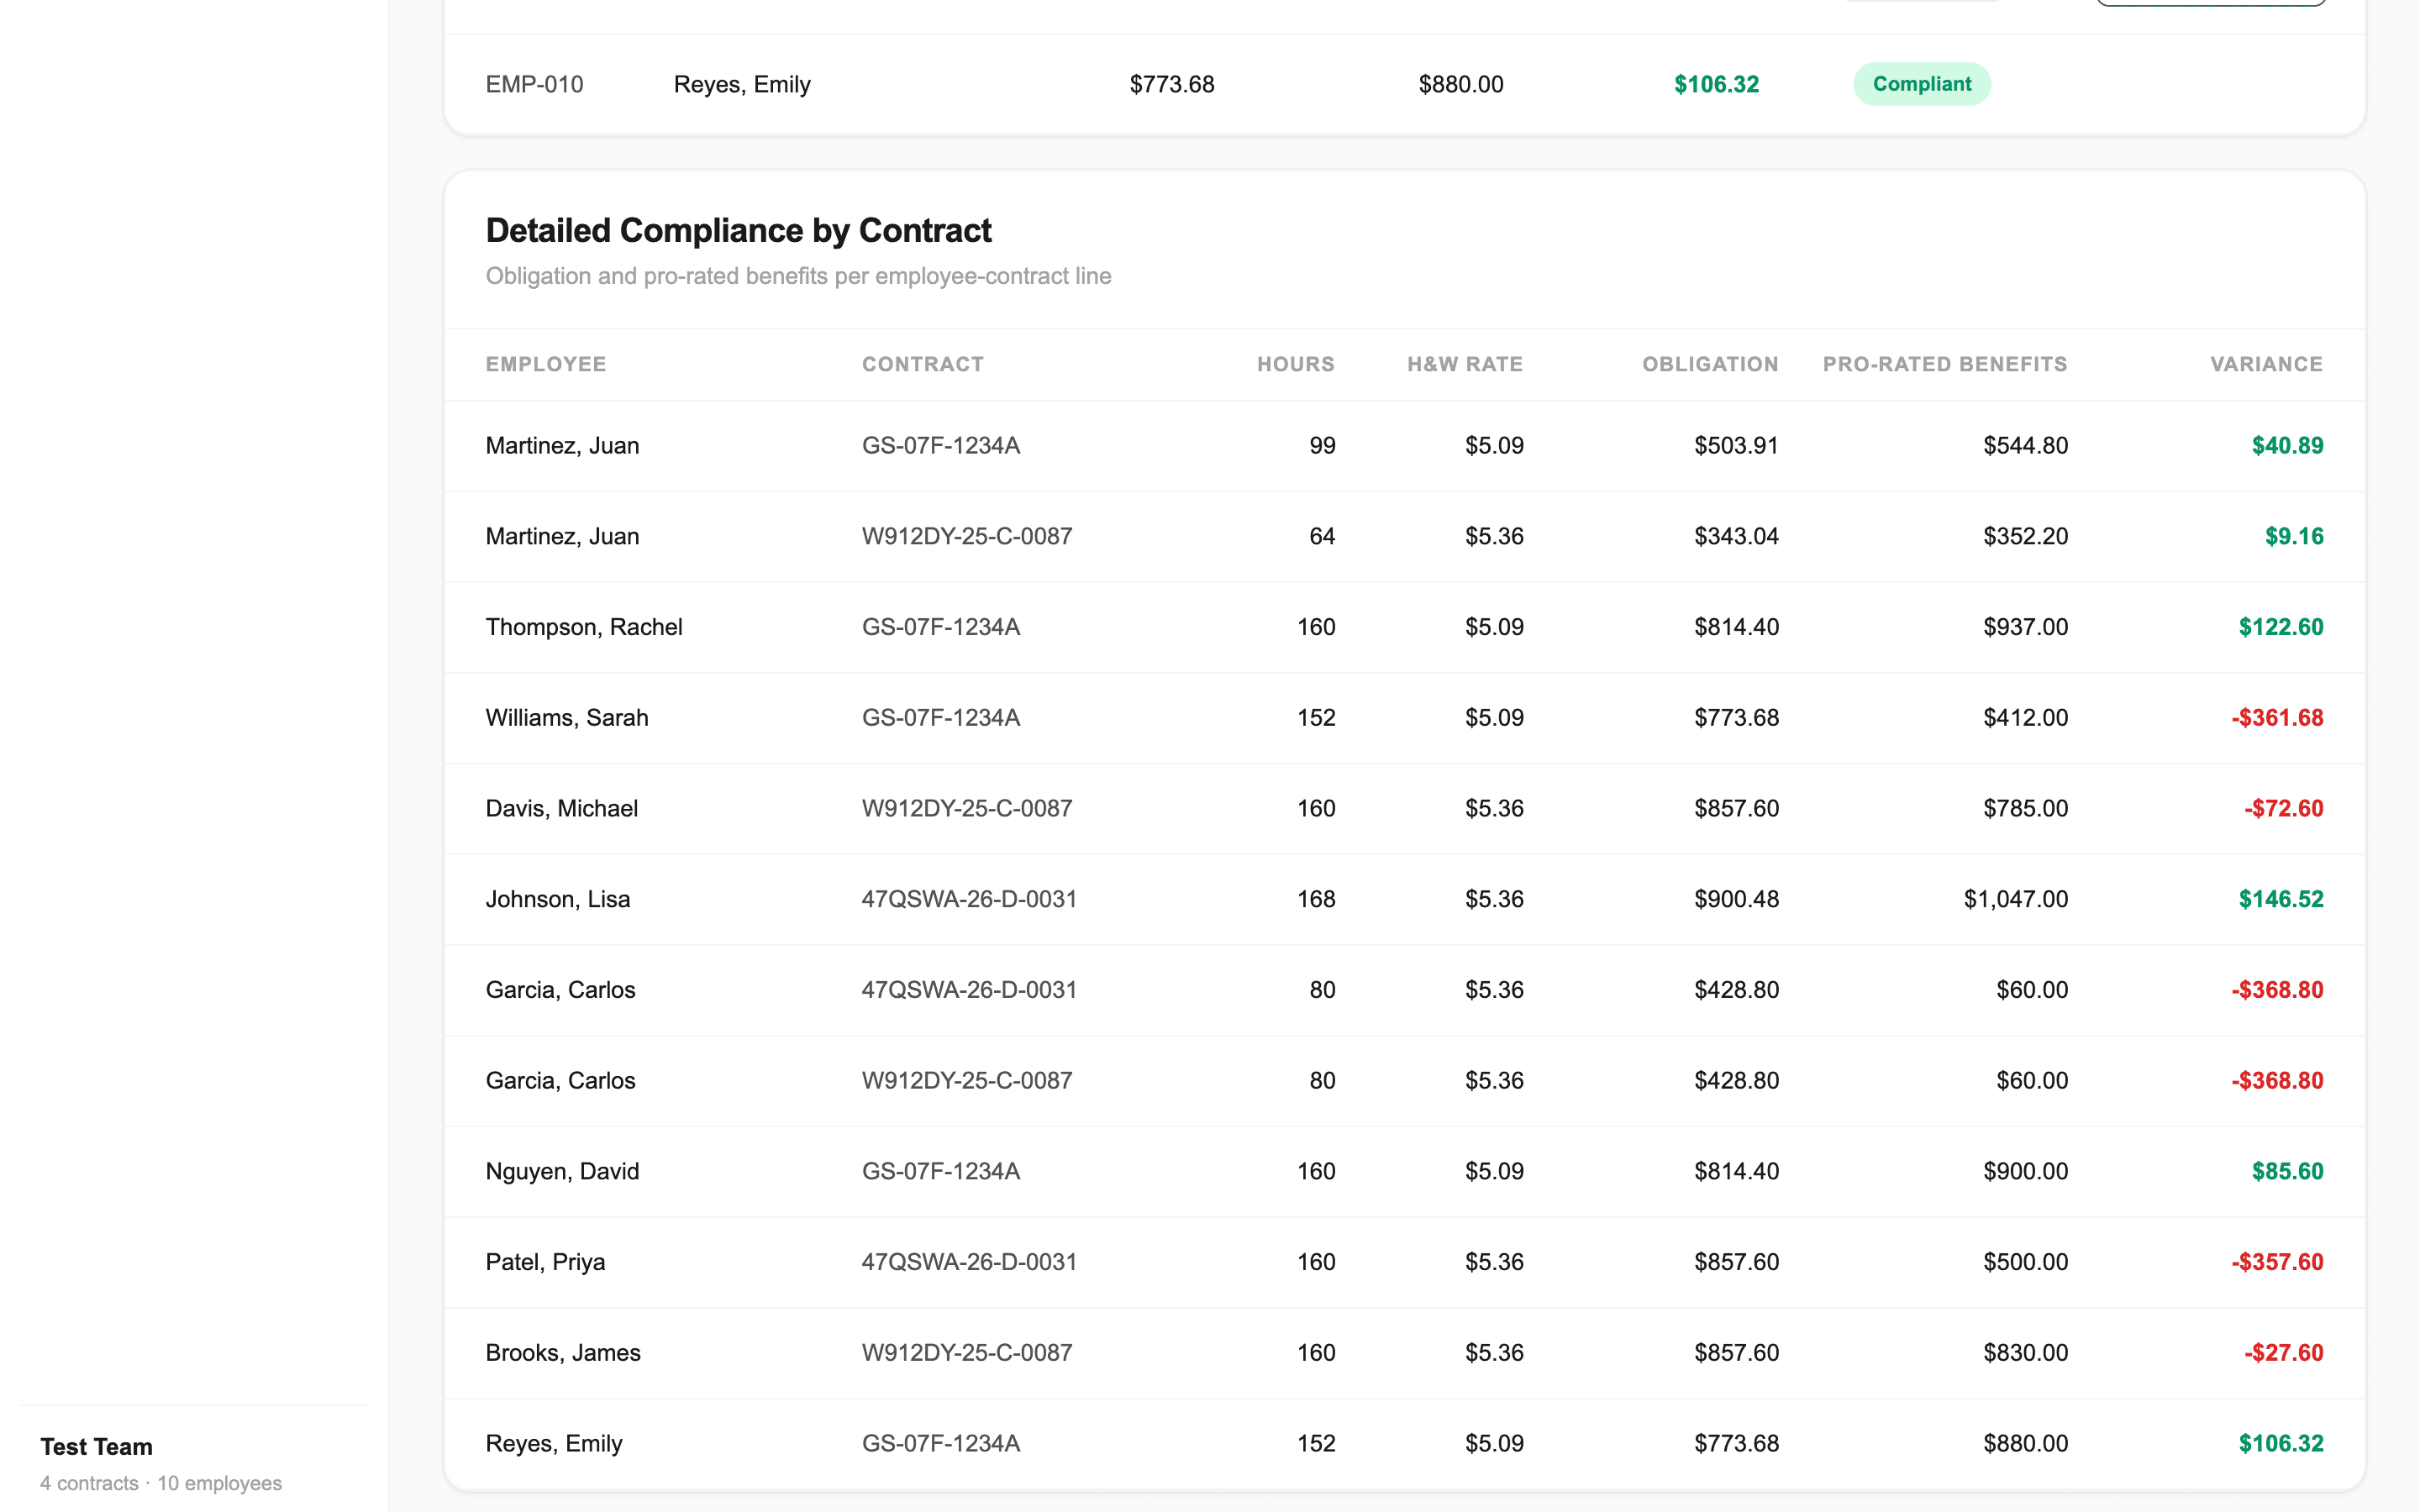Click the Obligation and pro-rated benefits subtitle
The height and width of the screenshot is (1512, 2420).
798,276
